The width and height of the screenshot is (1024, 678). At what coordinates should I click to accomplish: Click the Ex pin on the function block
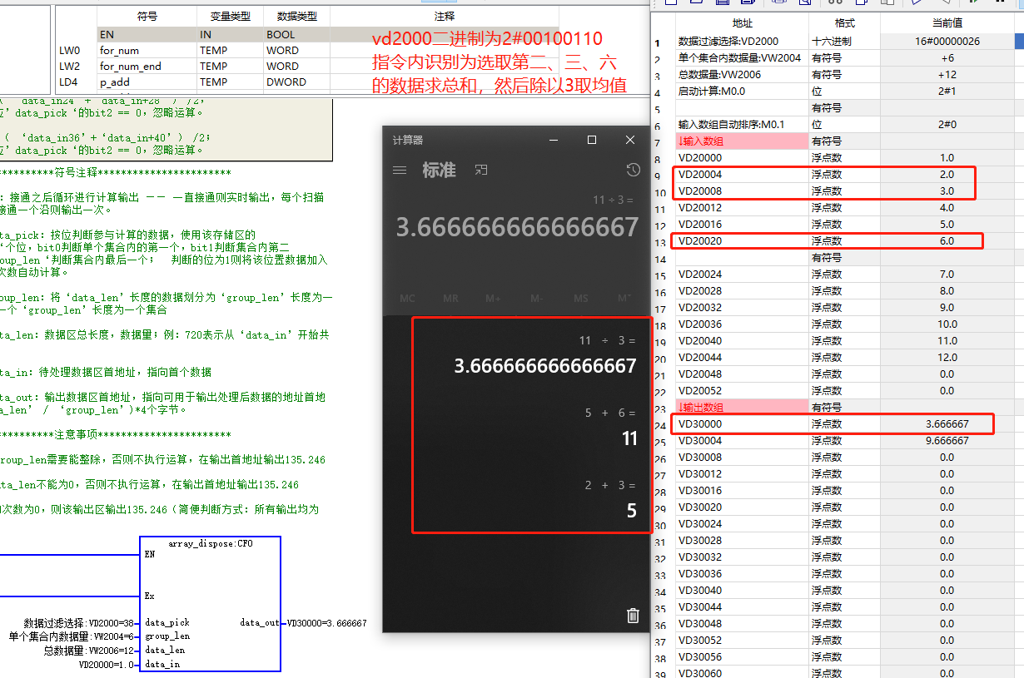tap(149, 596)
